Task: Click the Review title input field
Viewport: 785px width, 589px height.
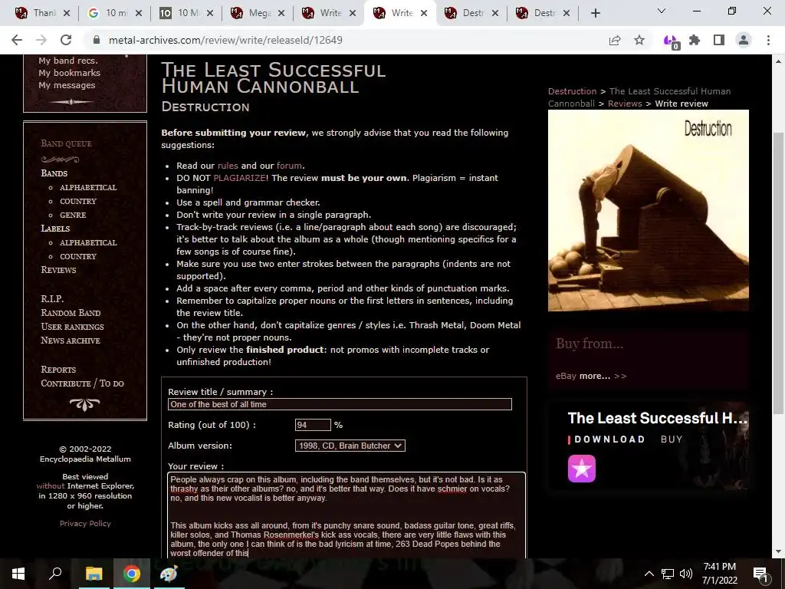Action: click(x=340, y=404)
